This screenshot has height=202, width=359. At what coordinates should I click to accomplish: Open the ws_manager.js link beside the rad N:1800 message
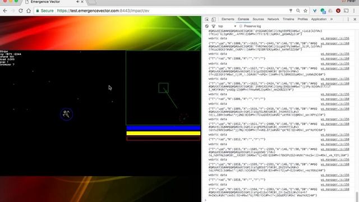[335, 58]
